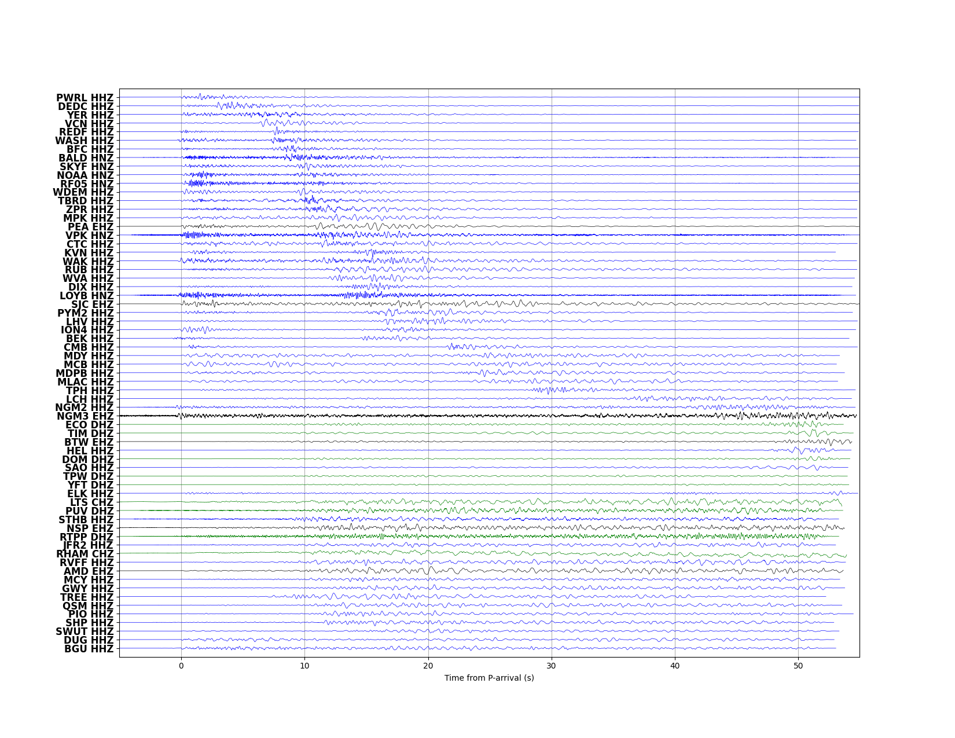
Task: Select the PEA EHZ station label
Action: point(91,227)
